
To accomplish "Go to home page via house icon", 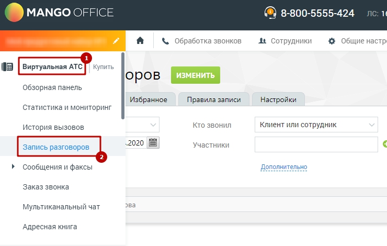I will 140,41.
